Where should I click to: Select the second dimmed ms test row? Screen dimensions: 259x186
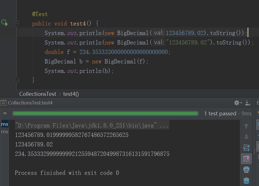click(x=5, y=131)
